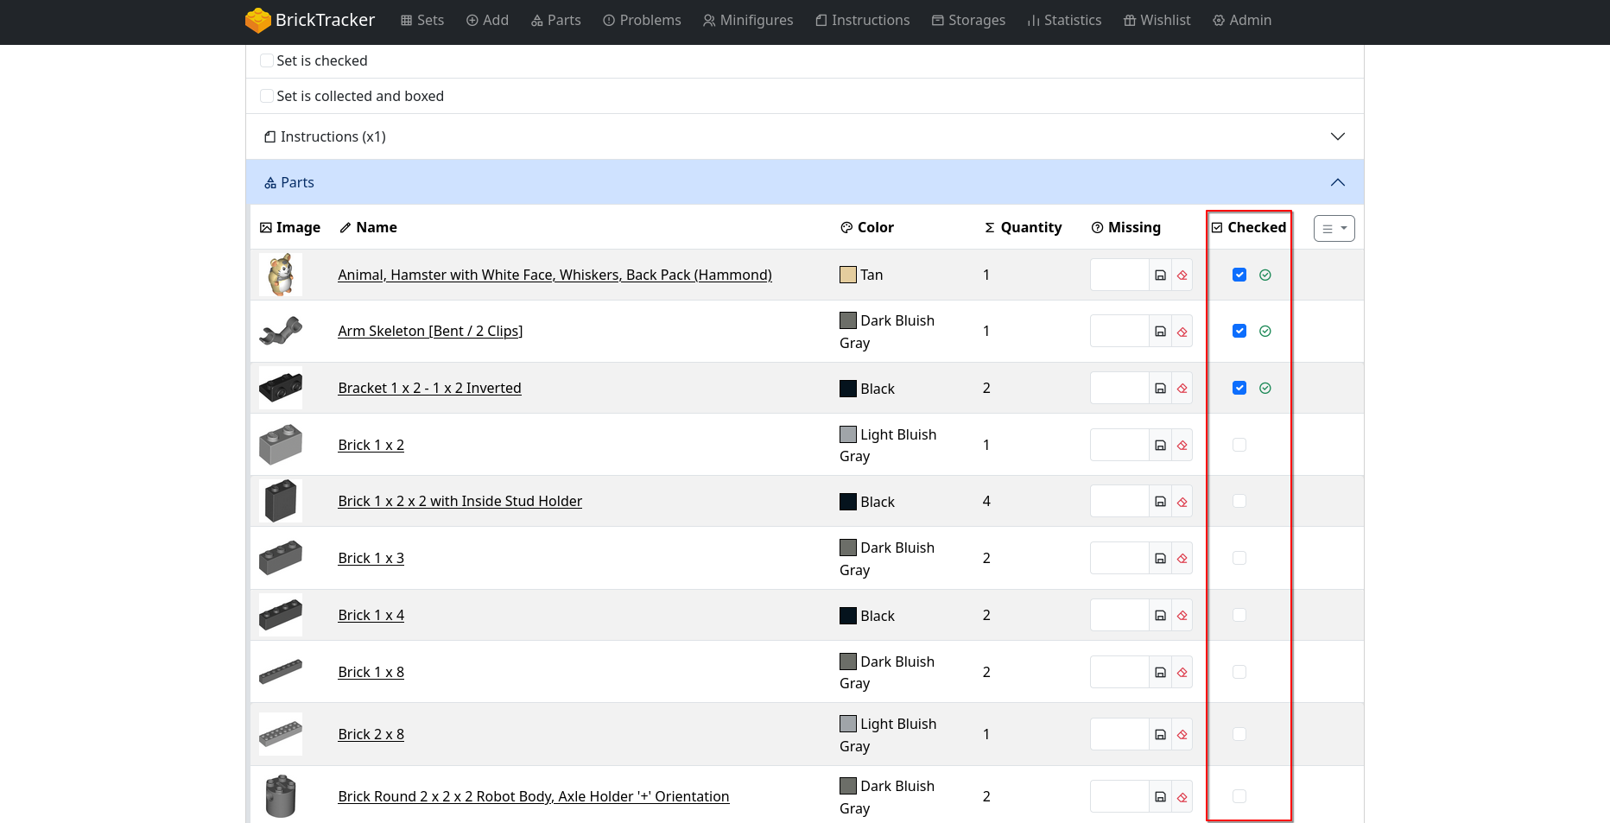
Task: Click the Tan color swatch
Action: coord(848,275)
